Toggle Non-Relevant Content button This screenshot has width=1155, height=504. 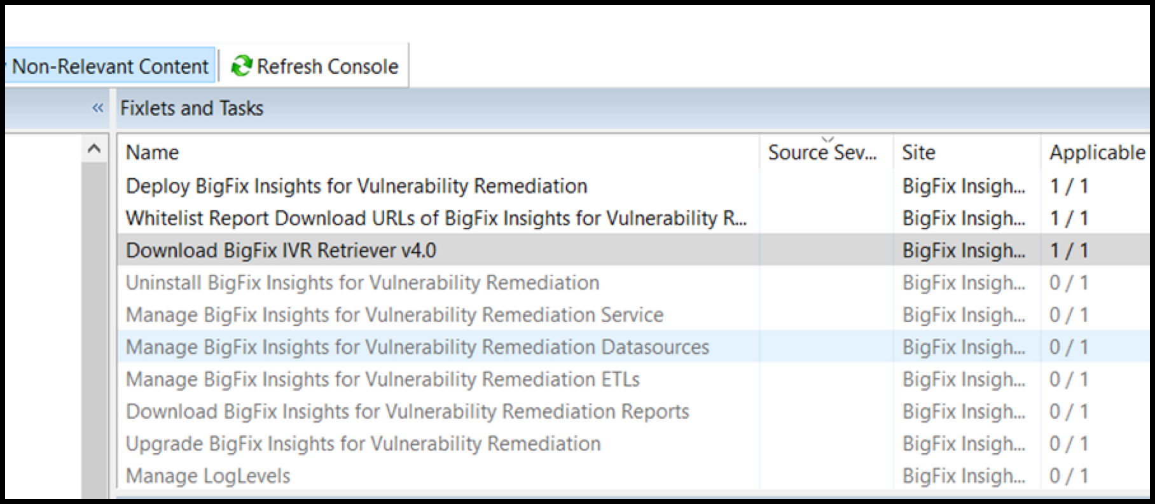110,66
